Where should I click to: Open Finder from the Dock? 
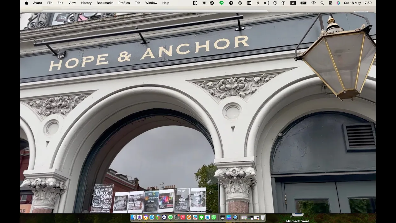click(133, 217)
